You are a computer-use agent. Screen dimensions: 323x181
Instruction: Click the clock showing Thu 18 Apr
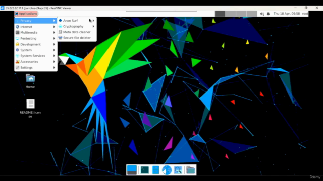click(287, 14)
